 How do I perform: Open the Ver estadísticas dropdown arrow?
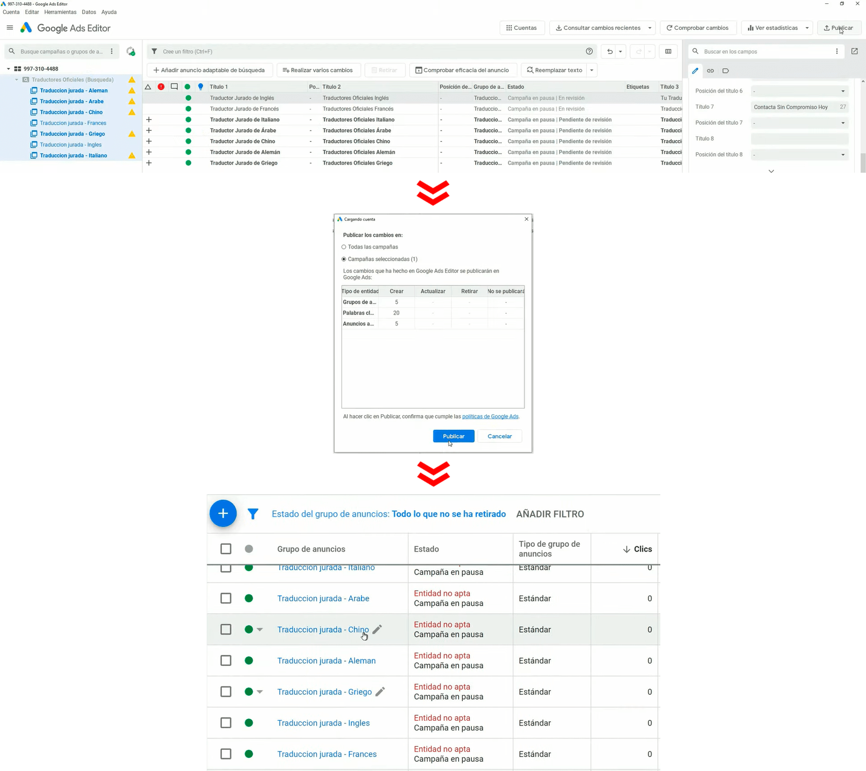coord(807,28)
